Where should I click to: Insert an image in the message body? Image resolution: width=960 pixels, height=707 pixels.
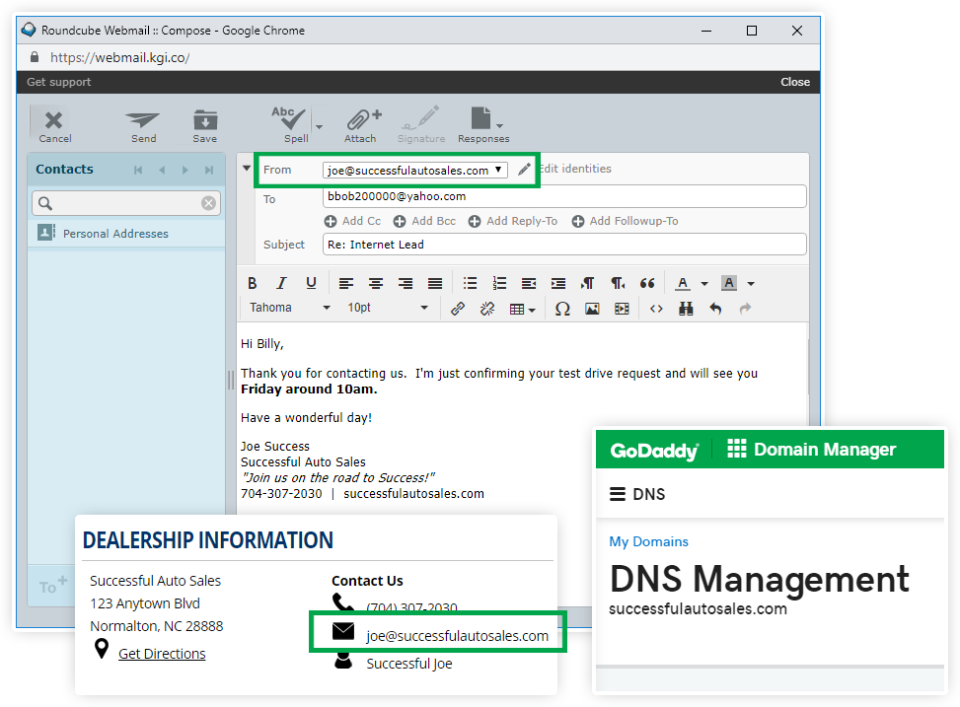[592, 309]
